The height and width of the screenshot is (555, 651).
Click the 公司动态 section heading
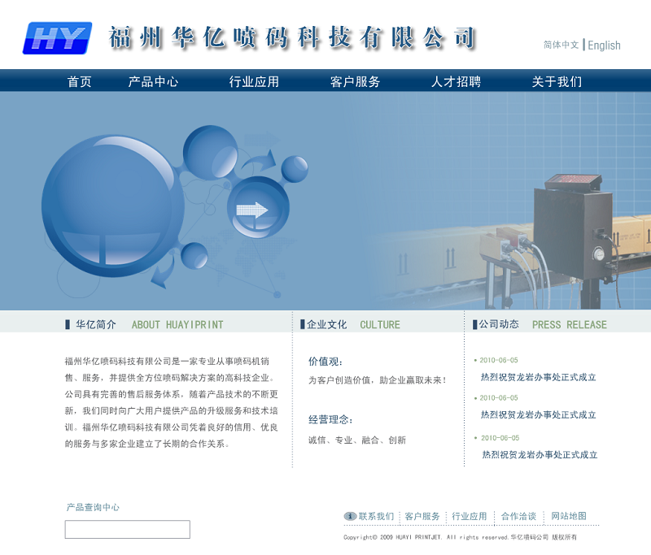[499, 324]
